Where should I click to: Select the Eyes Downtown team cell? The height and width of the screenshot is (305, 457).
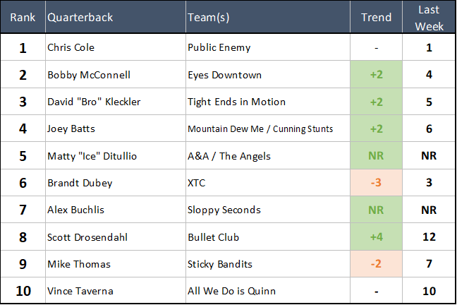(x=224, y=75)
